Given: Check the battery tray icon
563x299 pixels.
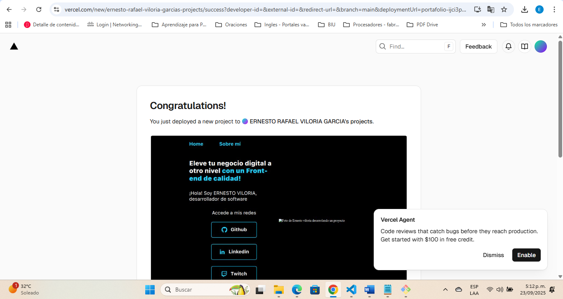Looking at the screenshot, I should pyautogui.click(x=510, y=290).
